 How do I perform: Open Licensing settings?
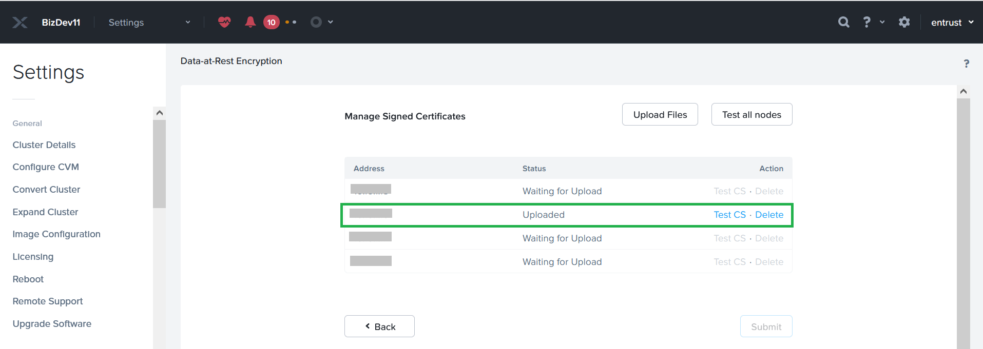pyautogui.click(x=33, y=257)
